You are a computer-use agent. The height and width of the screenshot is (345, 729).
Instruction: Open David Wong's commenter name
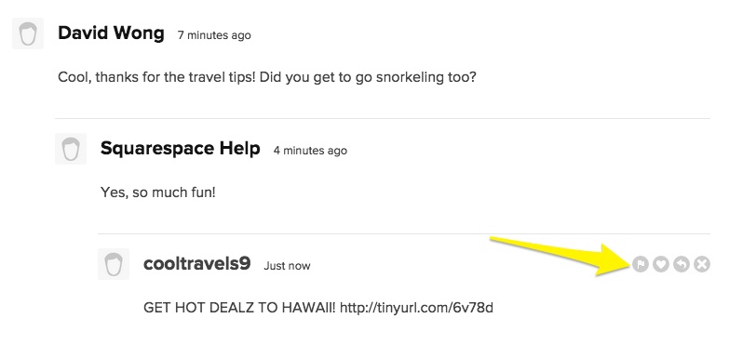pyautogui.click(x=111, y=33)
